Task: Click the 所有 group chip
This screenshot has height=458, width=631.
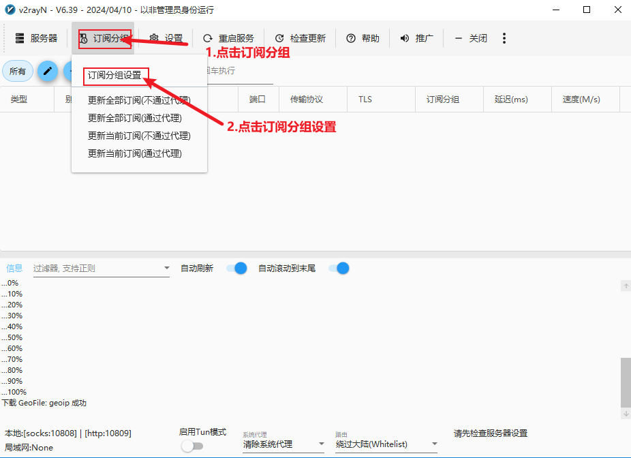Action: (x=17, y=72)
